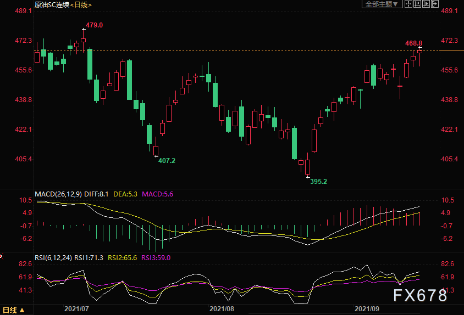Click the chart playback icon in top toolbar
The image size is (464, 315).
coord(426,4)
